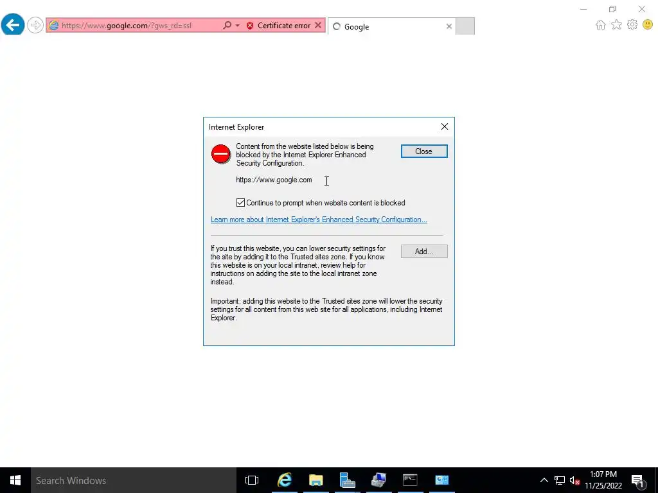Go back with the blue Back arrow
The image size is (658, 493).
(13, 25)
